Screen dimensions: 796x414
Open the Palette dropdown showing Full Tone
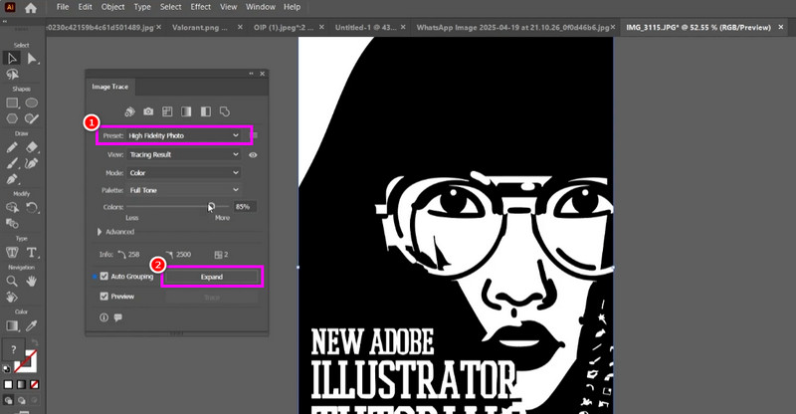(183, 190)
